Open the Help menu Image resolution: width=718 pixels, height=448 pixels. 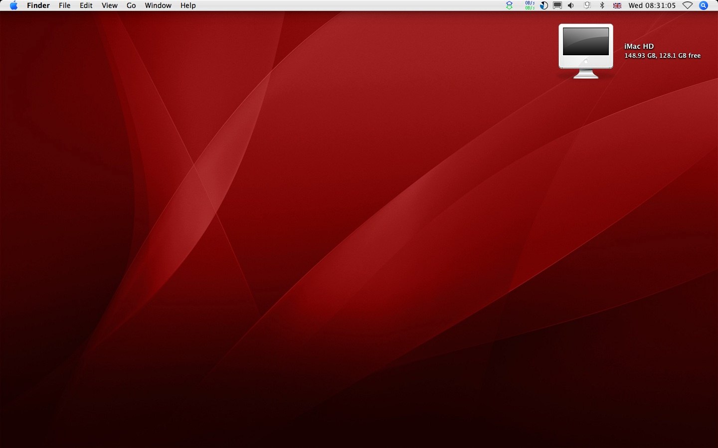coord(188,5)
